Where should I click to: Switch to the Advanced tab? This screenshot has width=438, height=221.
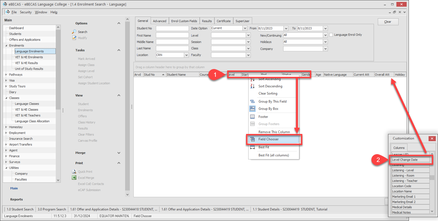[x=159, y=21]
